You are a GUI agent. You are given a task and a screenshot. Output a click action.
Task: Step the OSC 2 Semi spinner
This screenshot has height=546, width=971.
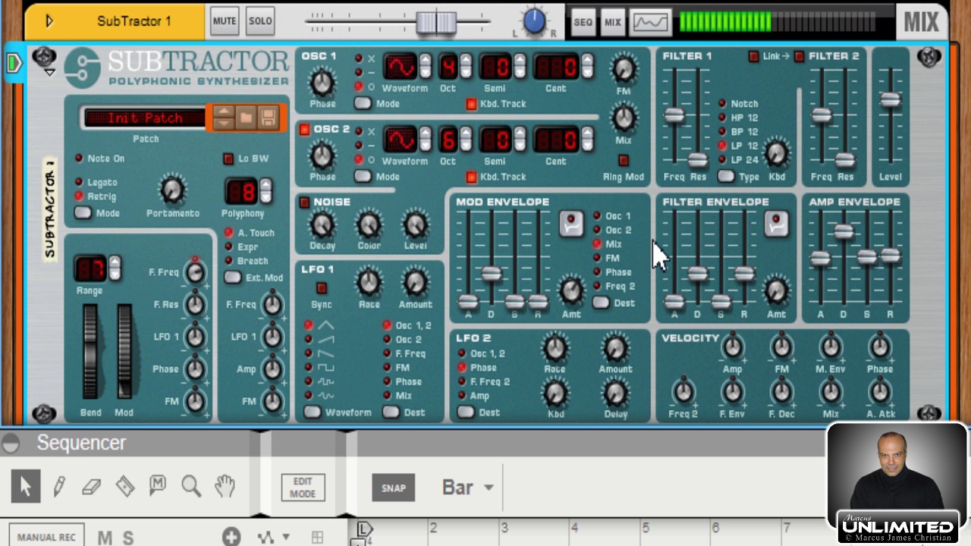(x=520, y=140)
